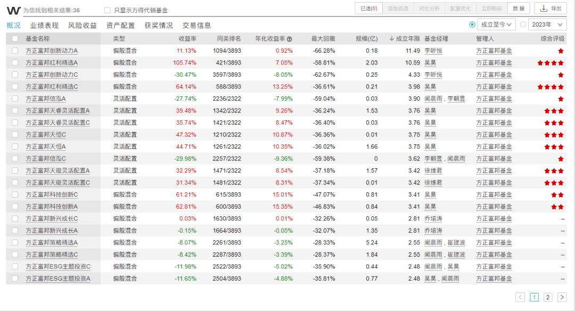This screenshot has height=311, width=575.
Task: Open manager 徐维君 in 天璇灵活配置A row
Action: point(433,171)
